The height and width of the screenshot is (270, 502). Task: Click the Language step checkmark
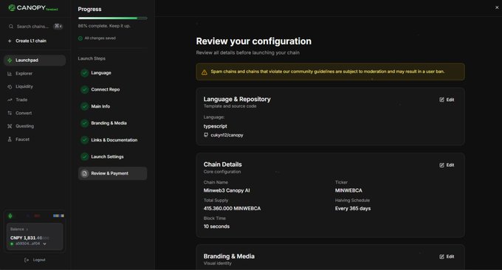pos(84,73)
